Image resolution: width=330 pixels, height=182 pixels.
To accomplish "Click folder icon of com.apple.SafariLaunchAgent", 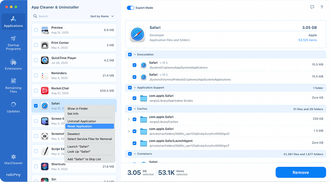I will click(144, 143).
